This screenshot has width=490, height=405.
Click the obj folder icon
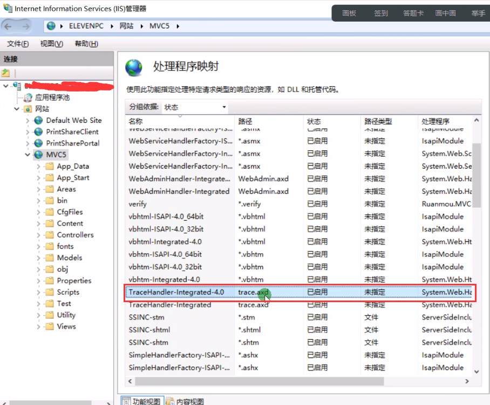point(50,269)
